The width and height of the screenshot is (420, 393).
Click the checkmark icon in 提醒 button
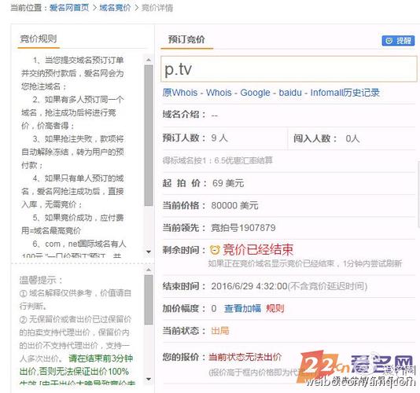pyautogui.click(x=389, y=41)
